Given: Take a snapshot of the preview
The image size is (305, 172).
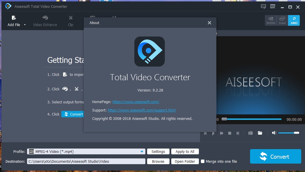Looking at the screenshot, I should (x=250, y=133).
